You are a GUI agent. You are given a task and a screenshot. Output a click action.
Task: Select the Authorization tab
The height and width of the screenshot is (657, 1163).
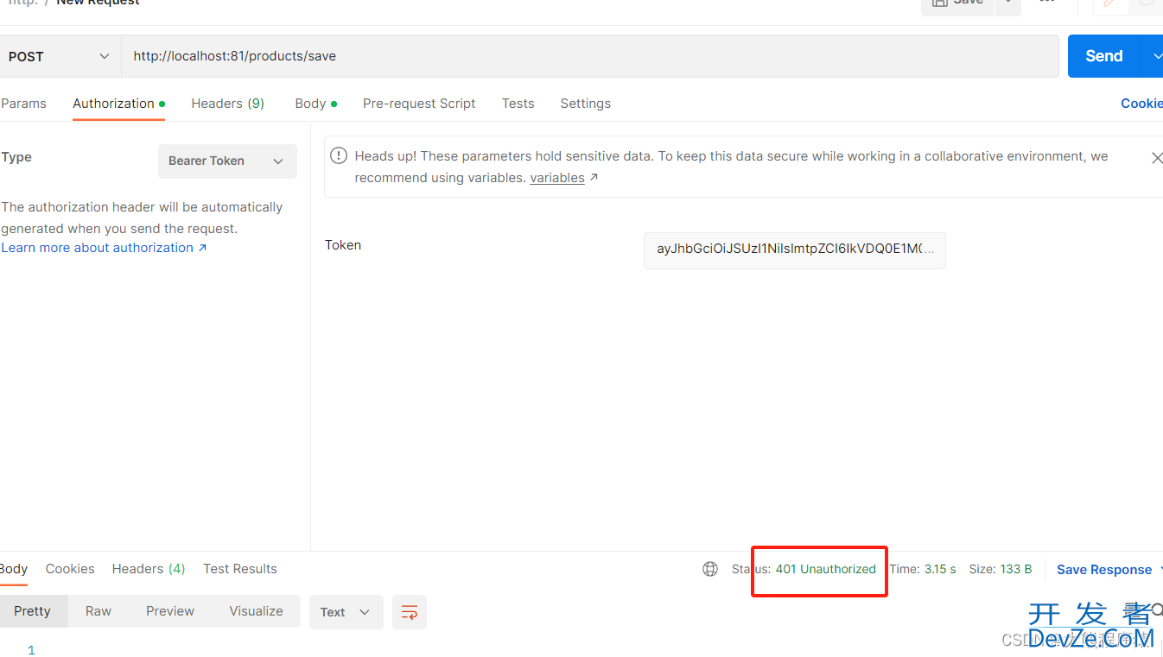click(118, 104)
